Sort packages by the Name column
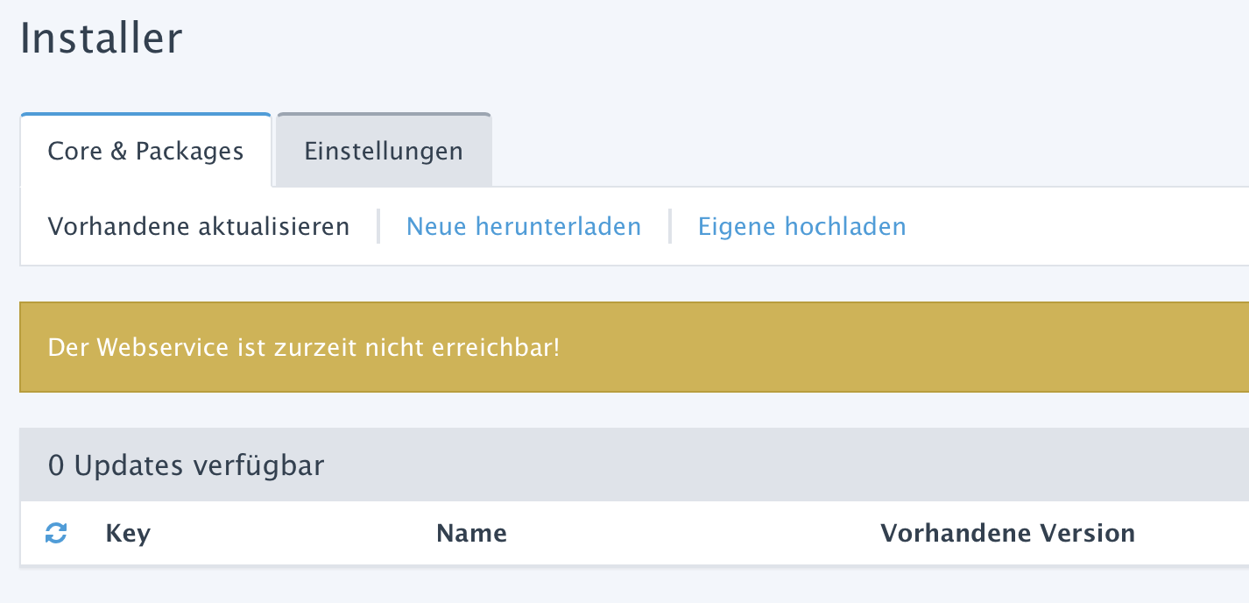Viewport: 1249px width, 603px height. point(471,533)
